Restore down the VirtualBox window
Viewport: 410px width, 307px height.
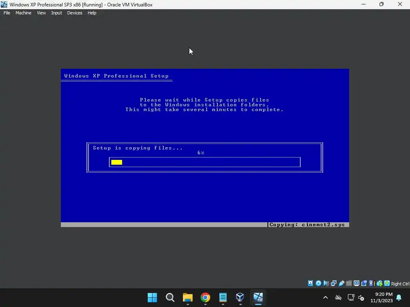(382, 4)
